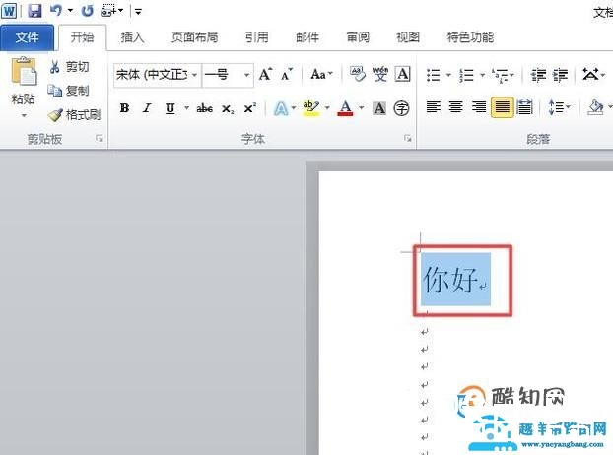Open the highlight color dropdown arrow
The height and width of the screenshot is (455, 613).
pos(327,108)
